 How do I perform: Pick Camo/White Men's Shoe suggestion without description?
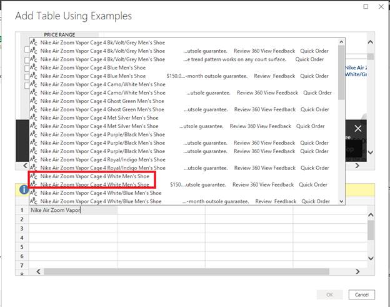pyautogui.click(x=102, y=84)
